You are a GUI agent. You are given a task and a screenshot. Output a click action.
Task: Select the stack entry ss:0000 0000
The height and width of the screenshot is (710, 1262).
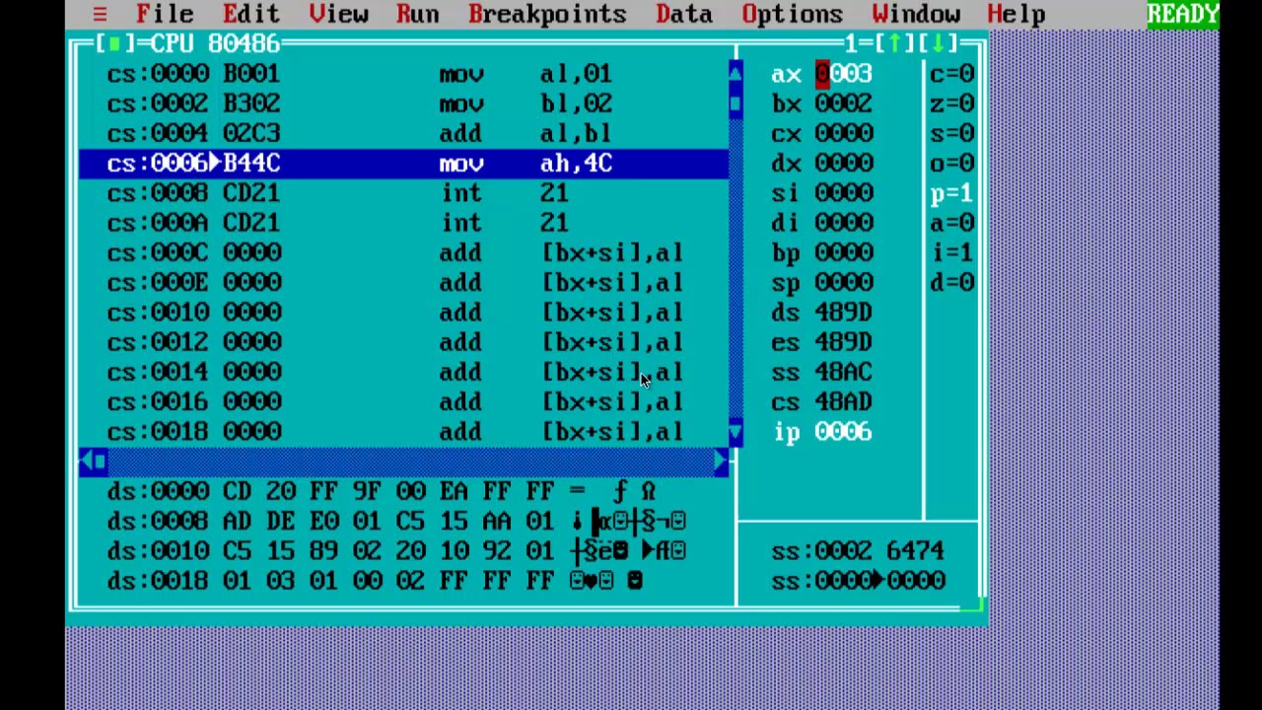click(x=858, y=581)
